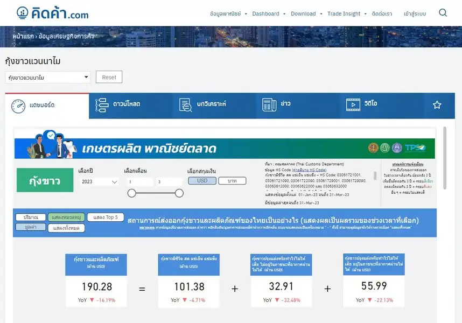Select USD currency option

(202, 181)
